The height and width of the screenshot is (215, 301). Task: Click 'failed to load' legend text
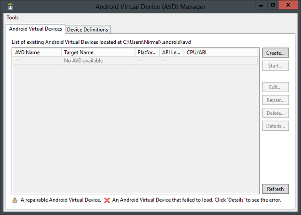[x=197, y=200]
